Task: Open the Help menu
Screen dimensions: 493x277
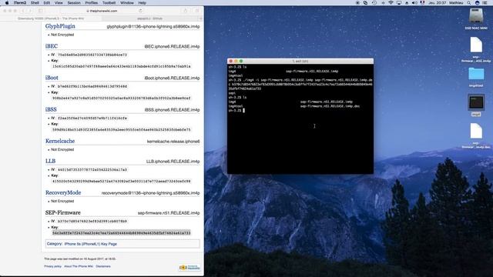Action: (142, 3)
